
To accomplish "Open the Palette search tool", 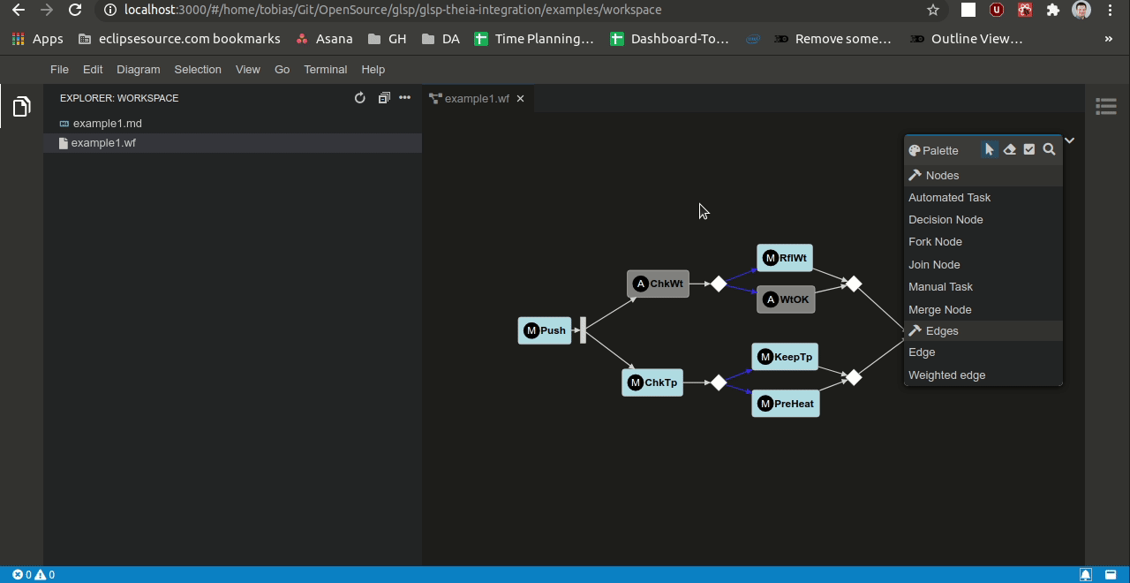I will click(x=1049, y=149).
